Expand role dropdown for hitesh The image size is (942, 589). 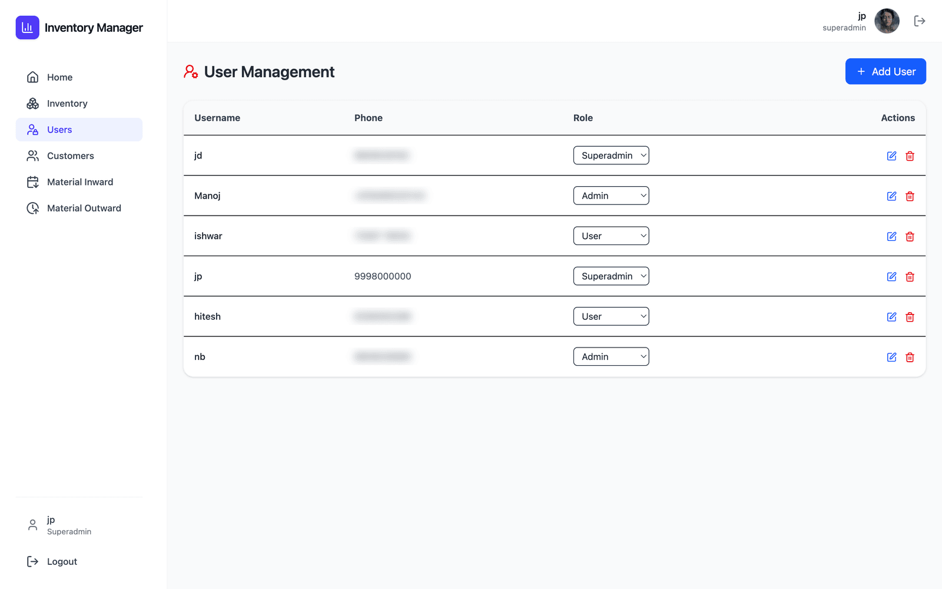pos(611,316)
